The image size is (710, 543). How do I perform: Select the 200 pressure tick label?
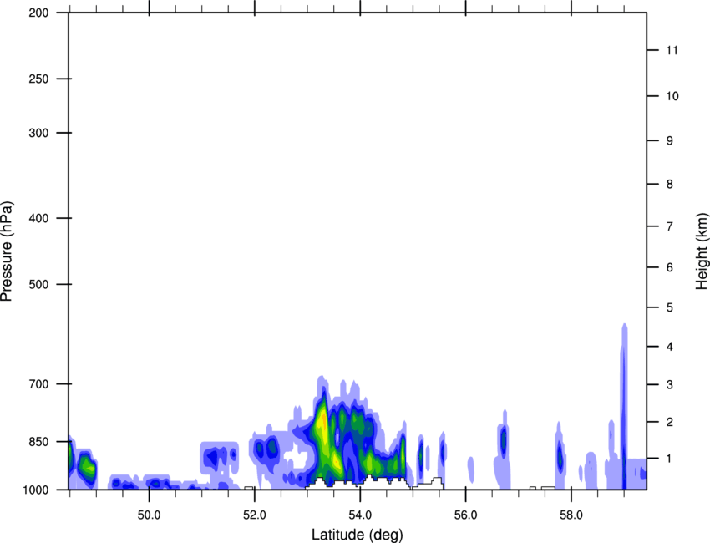(38, 13)
